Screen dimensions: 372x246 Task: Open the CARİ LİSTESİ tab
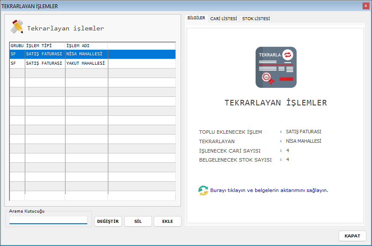click(223, 18)
